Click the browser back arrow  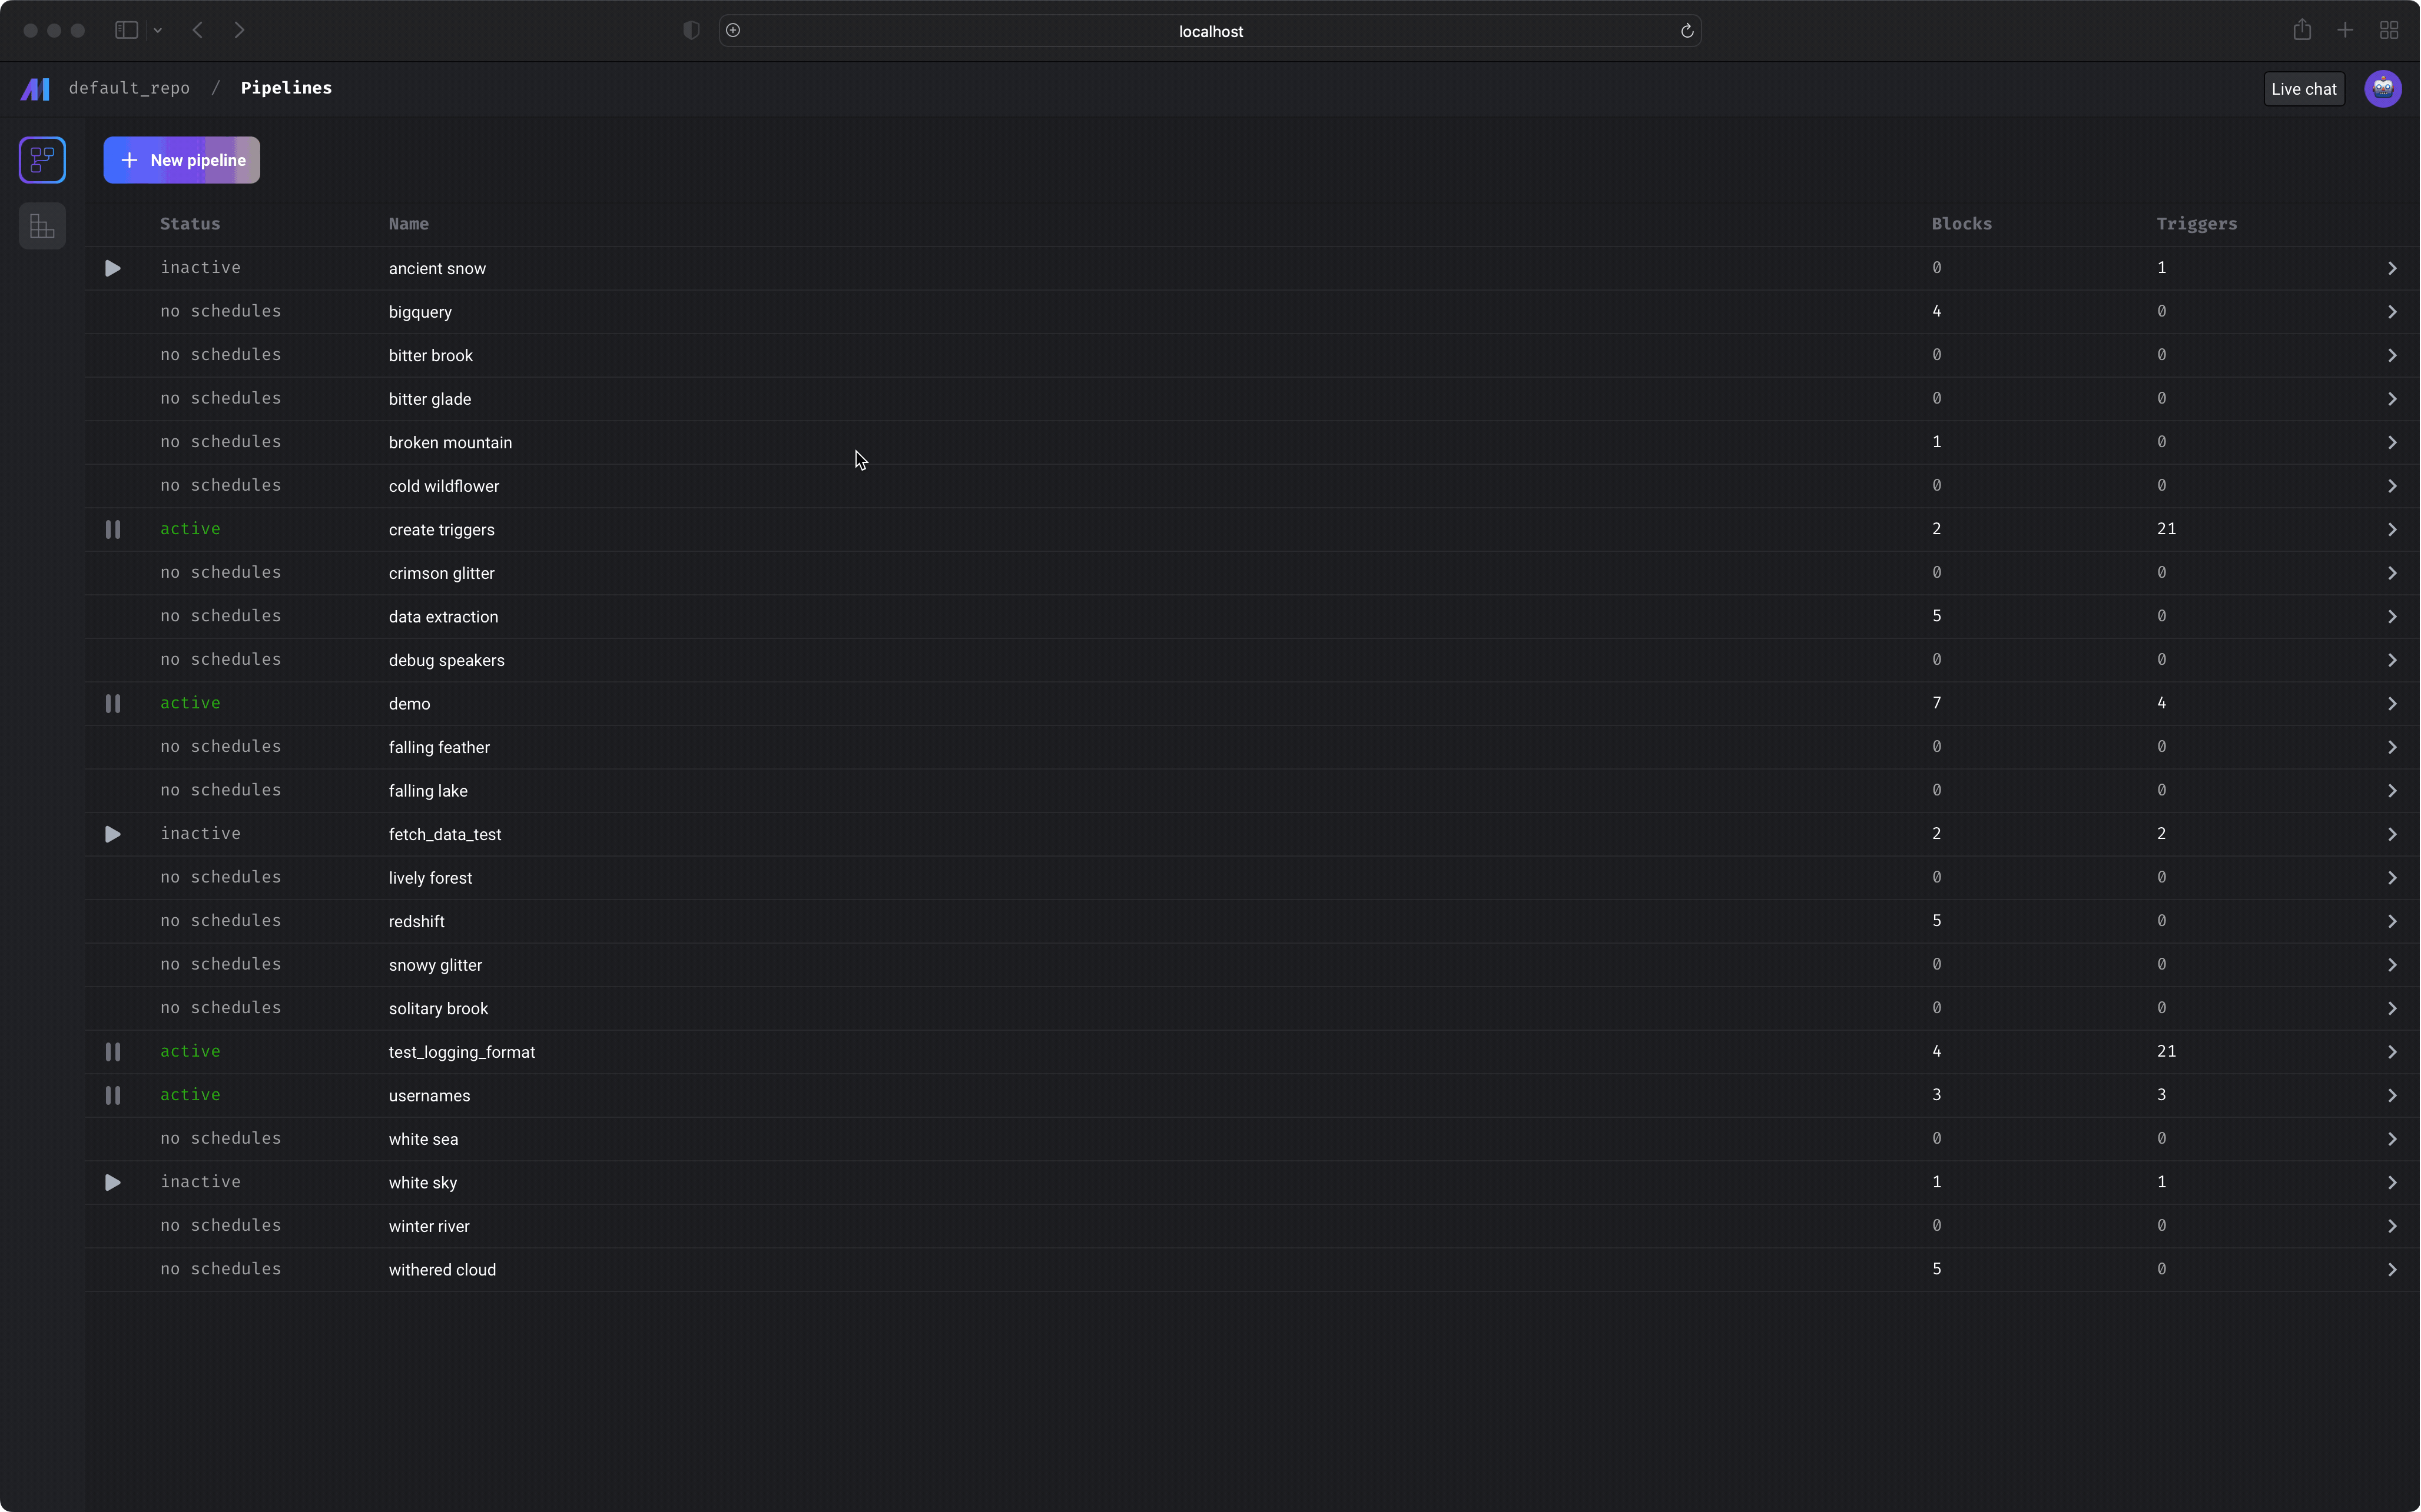198,31
